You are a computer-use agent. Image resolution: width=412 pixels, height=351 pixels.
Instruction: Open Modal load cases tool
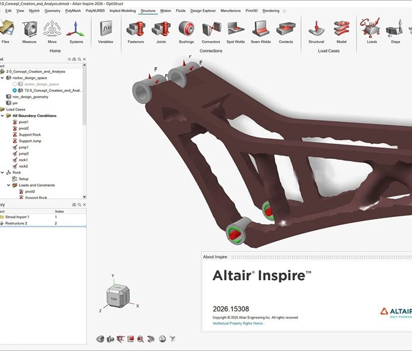point(341,29)
